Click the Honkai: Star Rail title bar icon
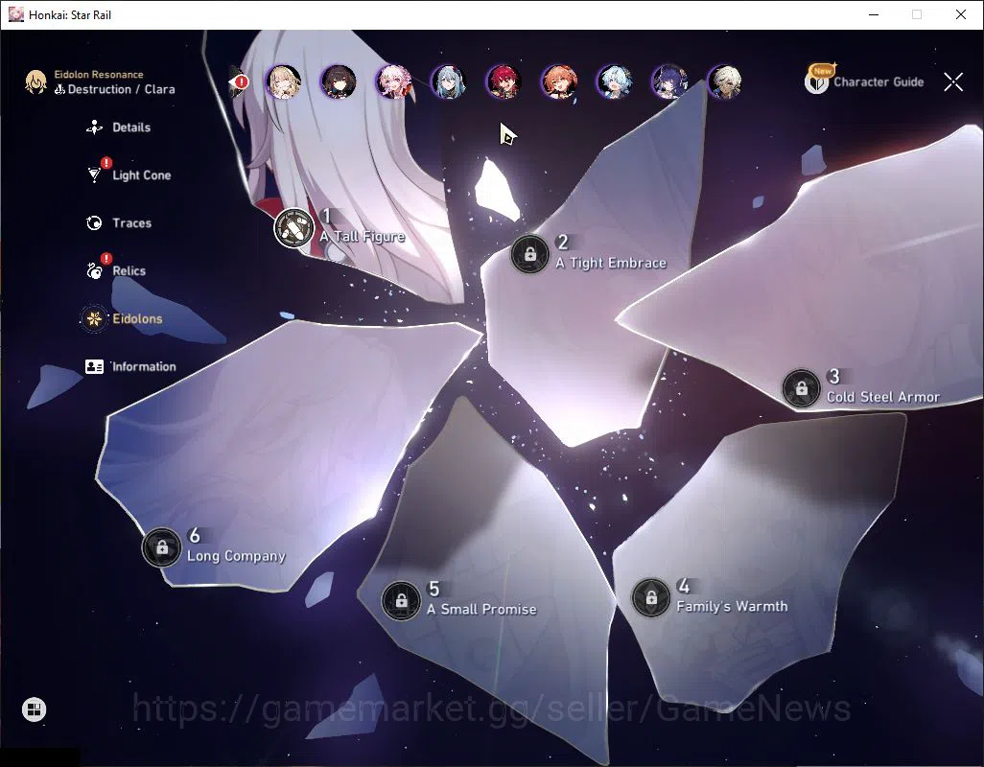984x767 pixels. tap(16, 14)
